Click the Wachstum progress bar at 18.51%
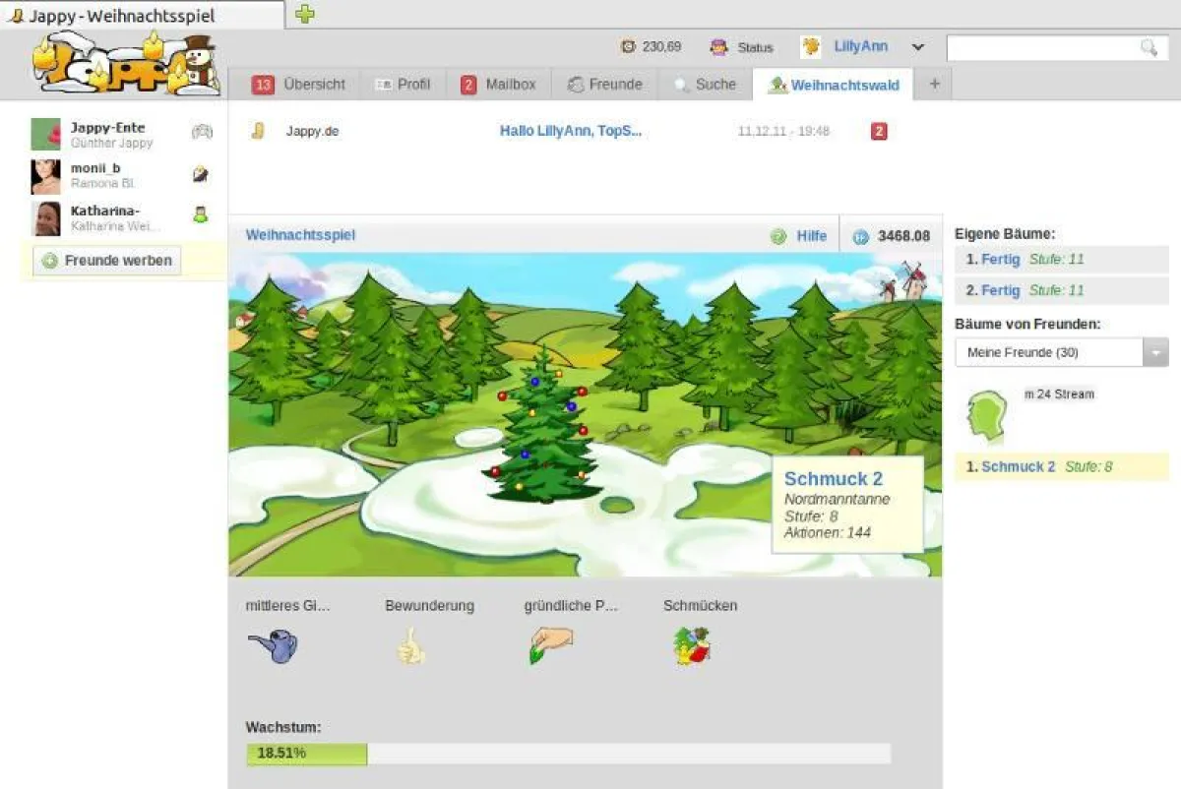This screenshot has width=1181, height=789. click(305, 754)
